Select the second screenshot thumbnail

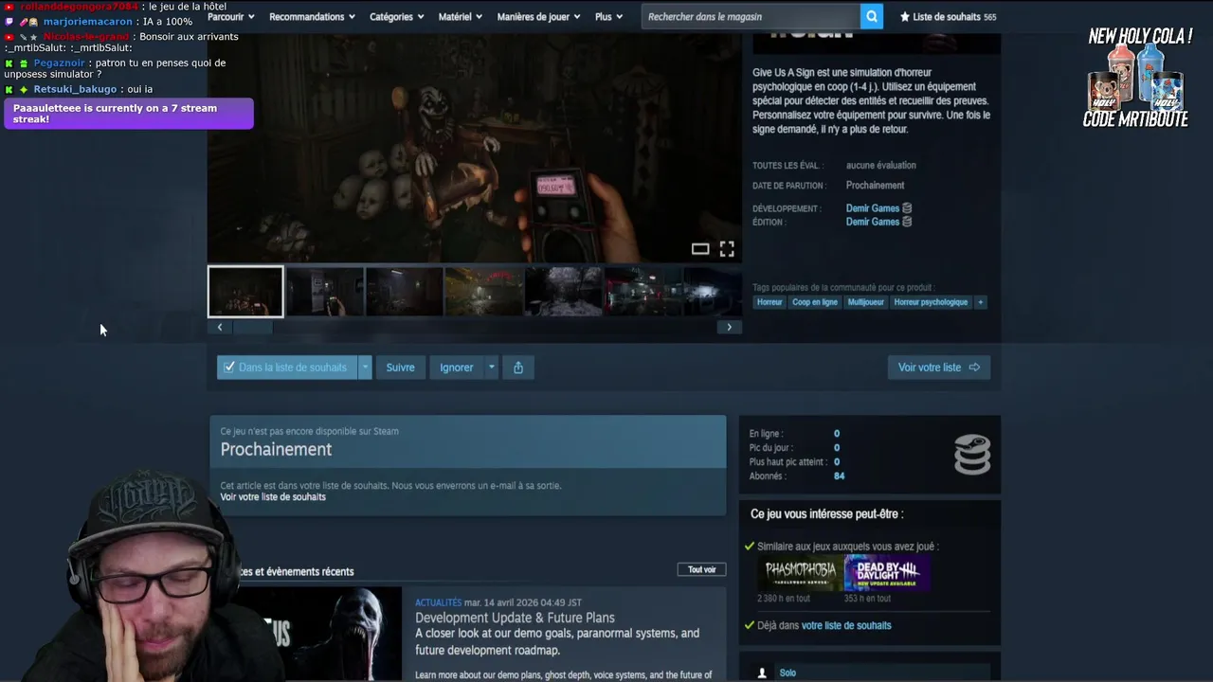[325, 292]
